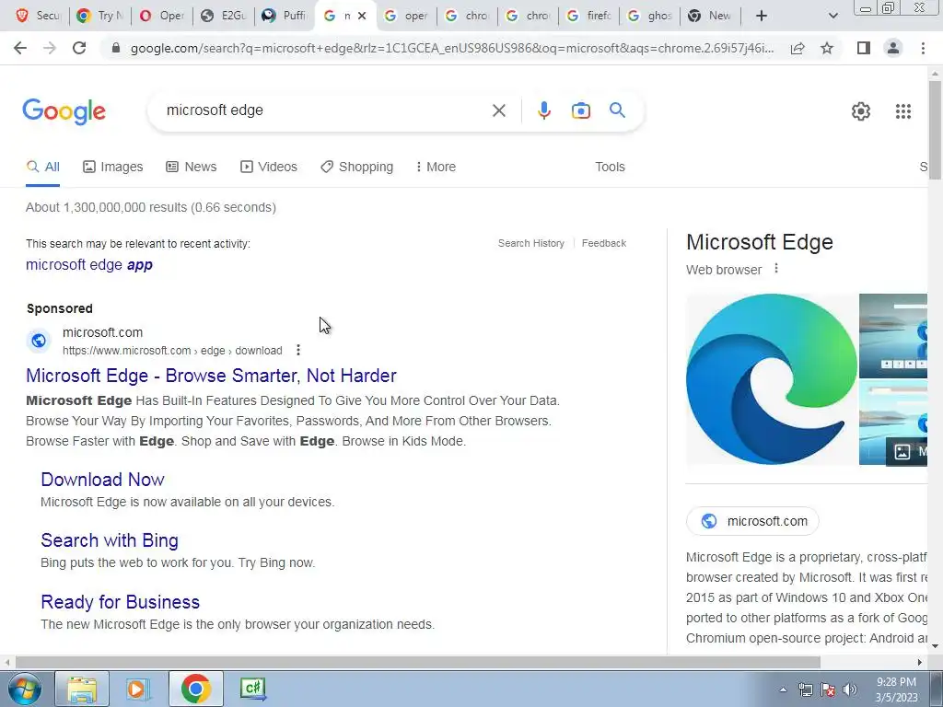
Task: Close the active microsoft edge tab
Action: coord(362,16)
